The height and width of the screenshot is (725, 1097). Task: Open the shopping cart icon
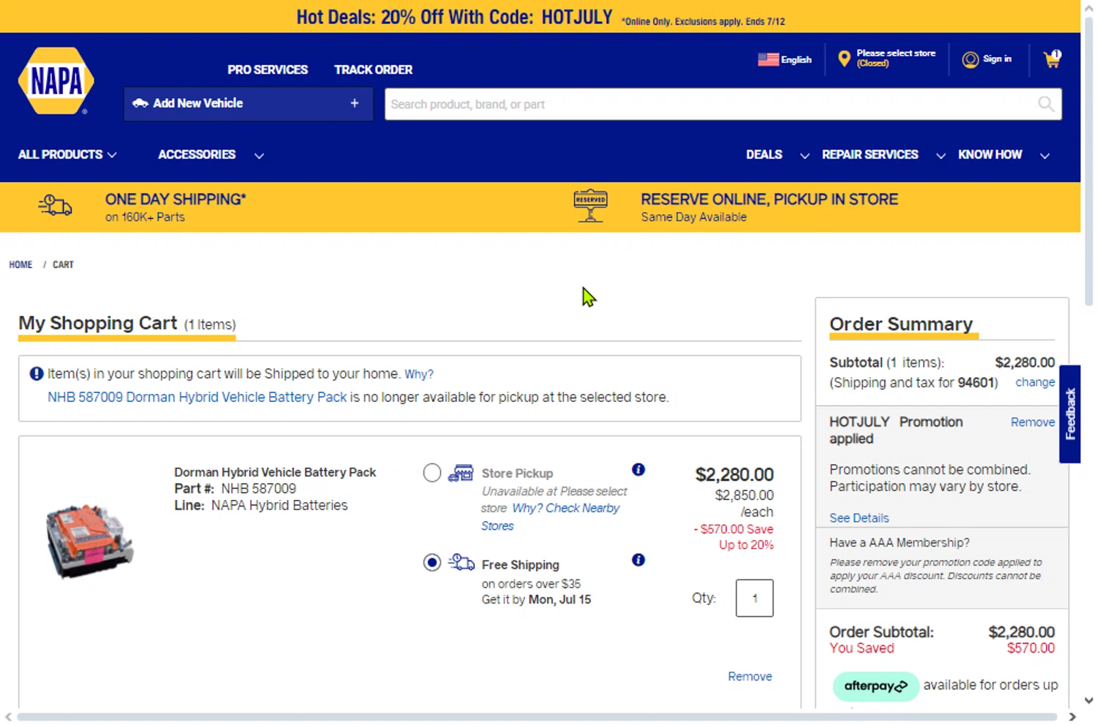tap(1052, 59)
